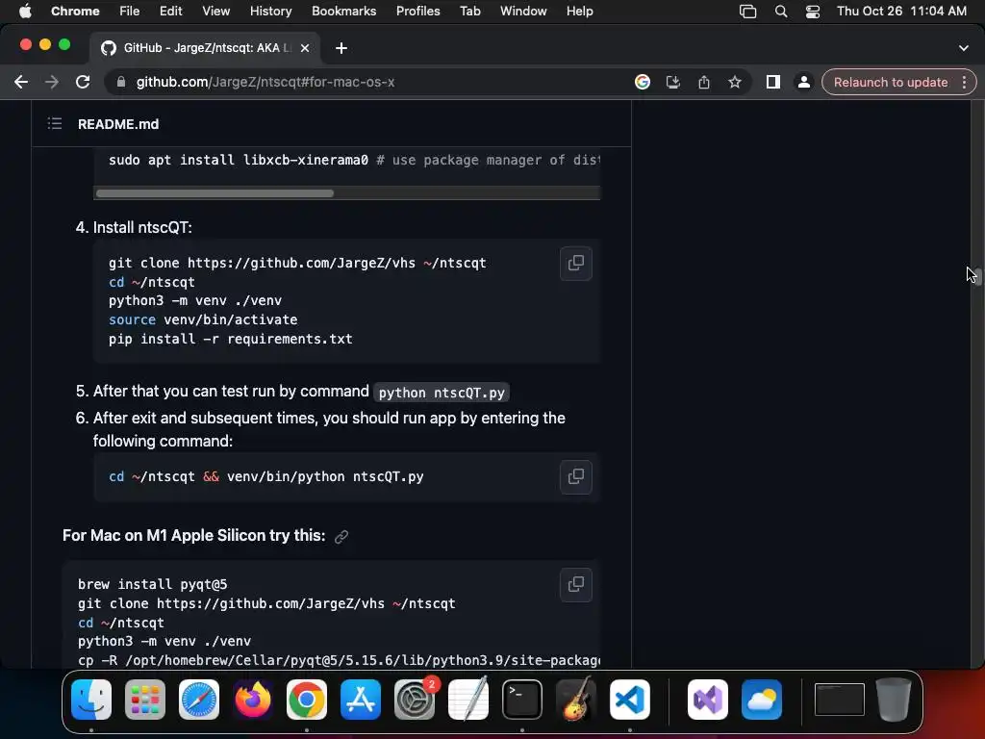Image resolution: width=985 pixels, height=739 pixels.
Task: Open the History menu
Action: 270,11
